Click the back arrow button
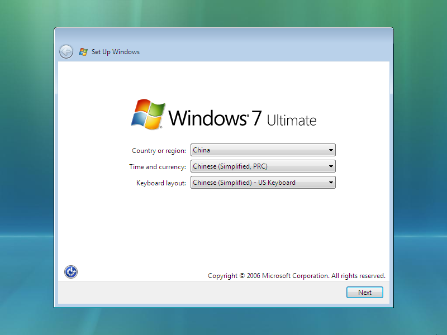Screen dimensions: 447x335 pyautogui.click(x=66, y=51)
